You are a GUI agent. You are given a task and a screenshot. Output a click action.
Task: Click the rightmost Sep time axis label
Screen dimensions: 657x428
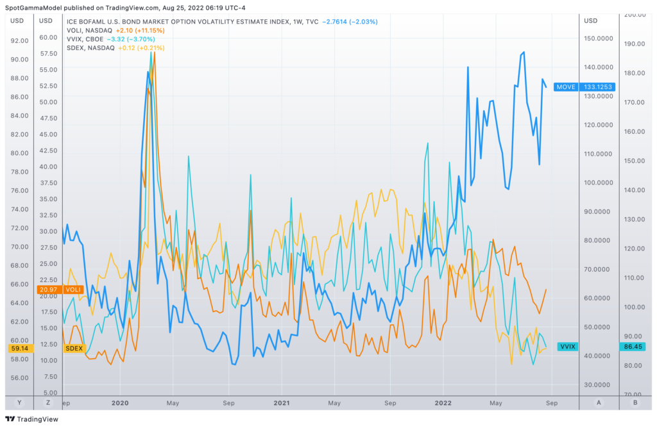pyautogui.click(x=551, y=403)
